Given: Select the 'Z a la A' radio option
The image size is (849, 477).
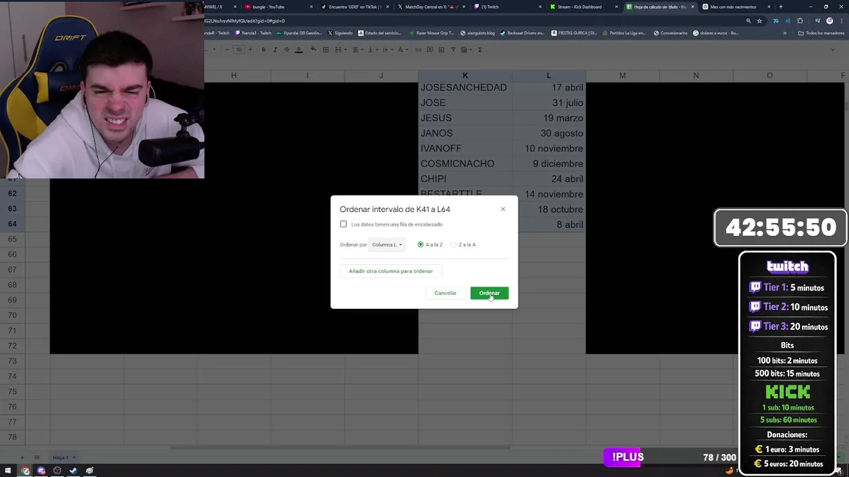Looking at the screenshot, I should [x=454, y=244].
